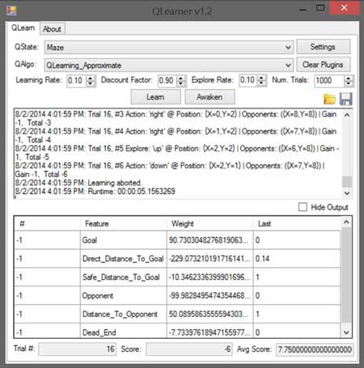This screenshot has height=368, width=364.
Task: Click the Num. Trials value field
Action: 329,81
